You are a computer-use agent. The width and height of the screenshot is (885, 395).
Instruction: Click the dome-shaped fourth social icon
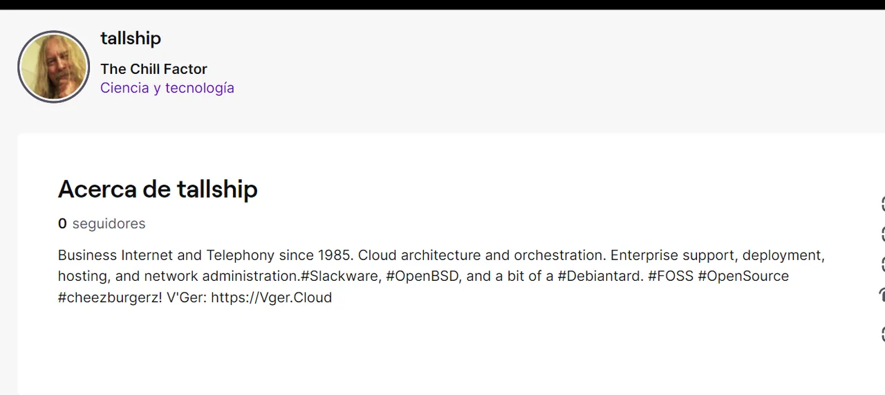(x=882, y=295)
